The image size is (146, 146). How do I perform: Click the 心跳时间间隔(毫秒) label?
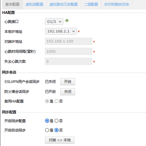pos(20,51)
